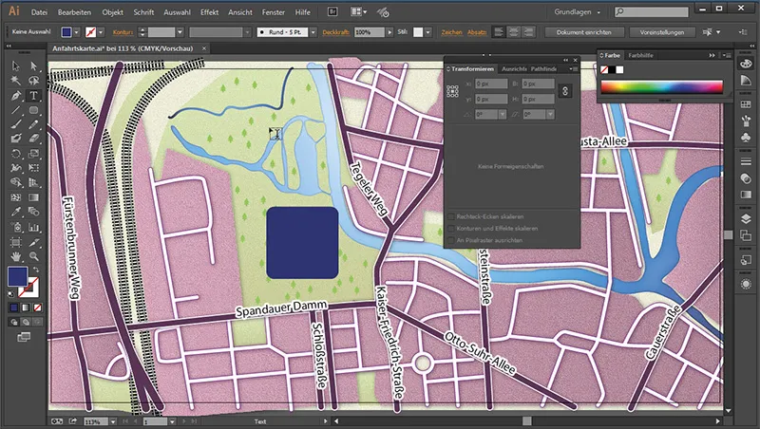
Task: Toggle constrain proportions link in Transformieren
Action: point(565,91)
